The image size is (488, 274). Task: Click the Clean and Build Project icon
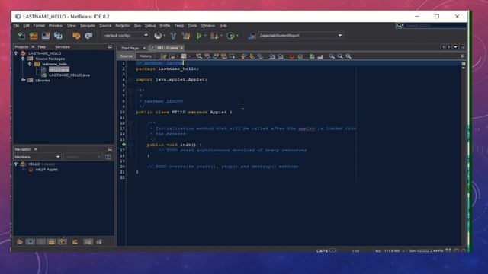click(186, 36)
